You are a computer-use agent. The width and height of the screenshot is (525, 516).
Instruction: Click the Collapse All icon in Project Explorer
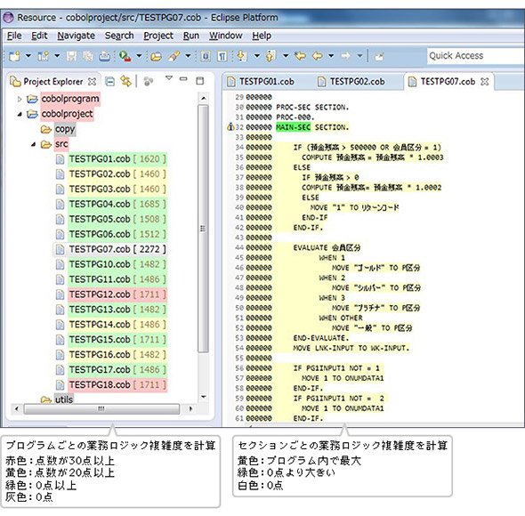coord(109,81)
